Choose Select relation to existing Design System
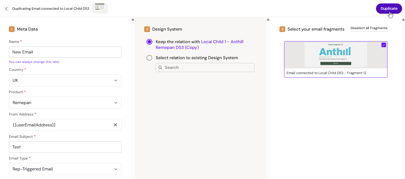405x179 pixels. (x=149, y=58)
